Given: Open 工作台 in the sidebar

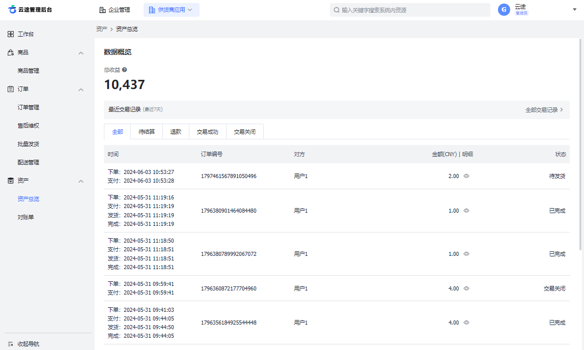Looking at the screenshot, I should (25, 34).
